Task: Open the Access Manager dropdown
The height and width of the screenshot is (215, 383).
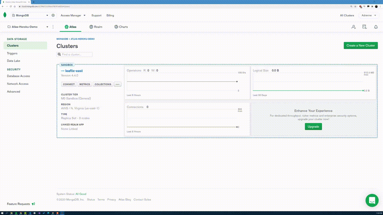Action: [x=73, y=15]
